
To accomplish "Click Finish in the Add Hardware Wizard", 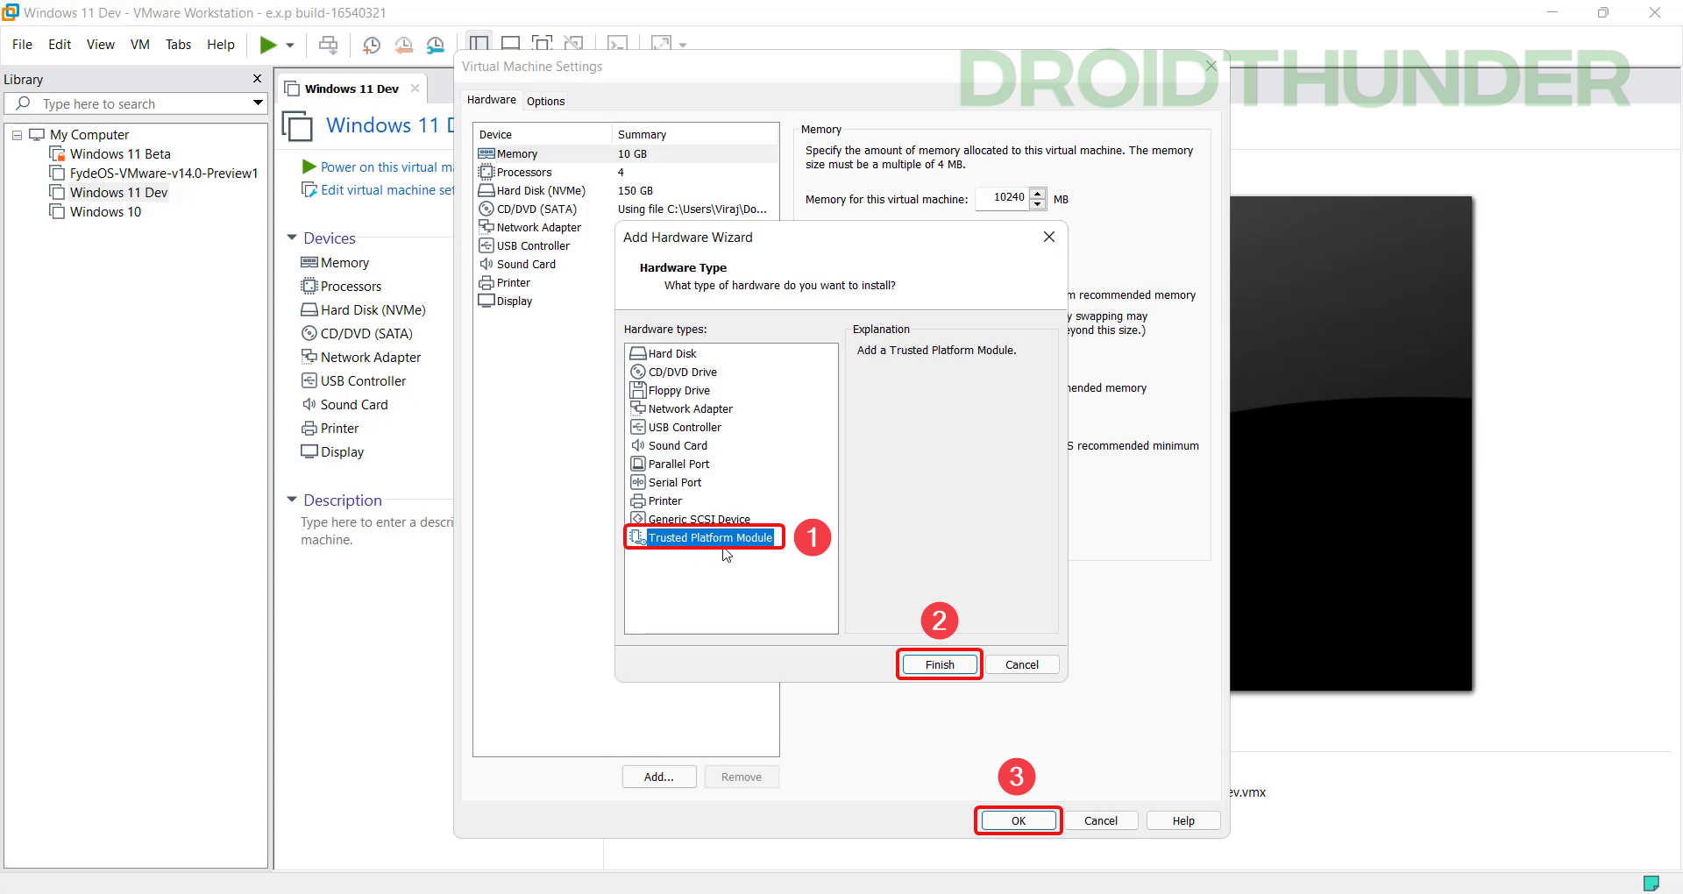I will click(940, 665).
